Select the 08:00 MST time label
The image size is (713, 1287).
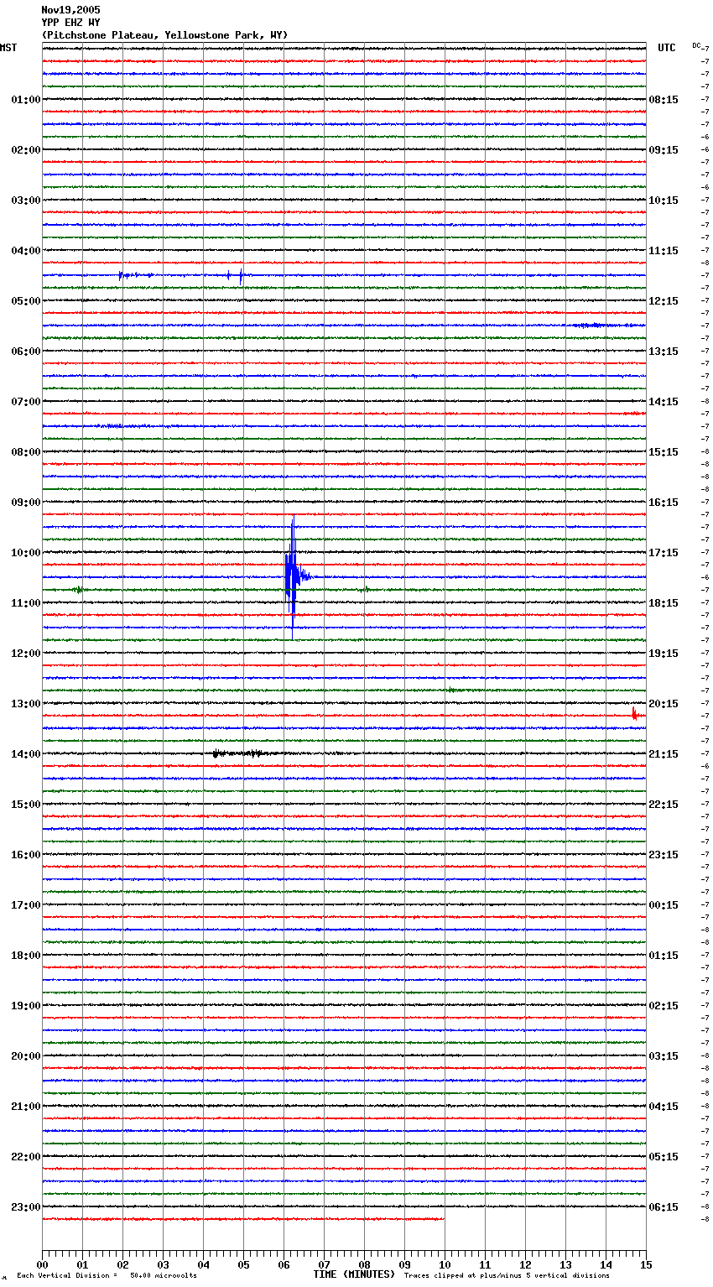[x=26, y=452]
